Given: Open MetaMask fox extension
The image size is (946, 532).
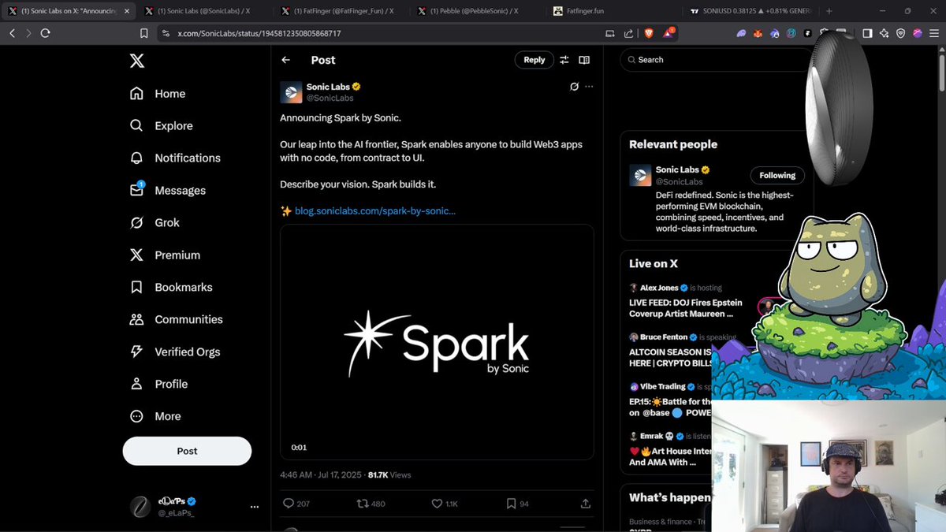Looking at the screenshot, I should 758,33.
